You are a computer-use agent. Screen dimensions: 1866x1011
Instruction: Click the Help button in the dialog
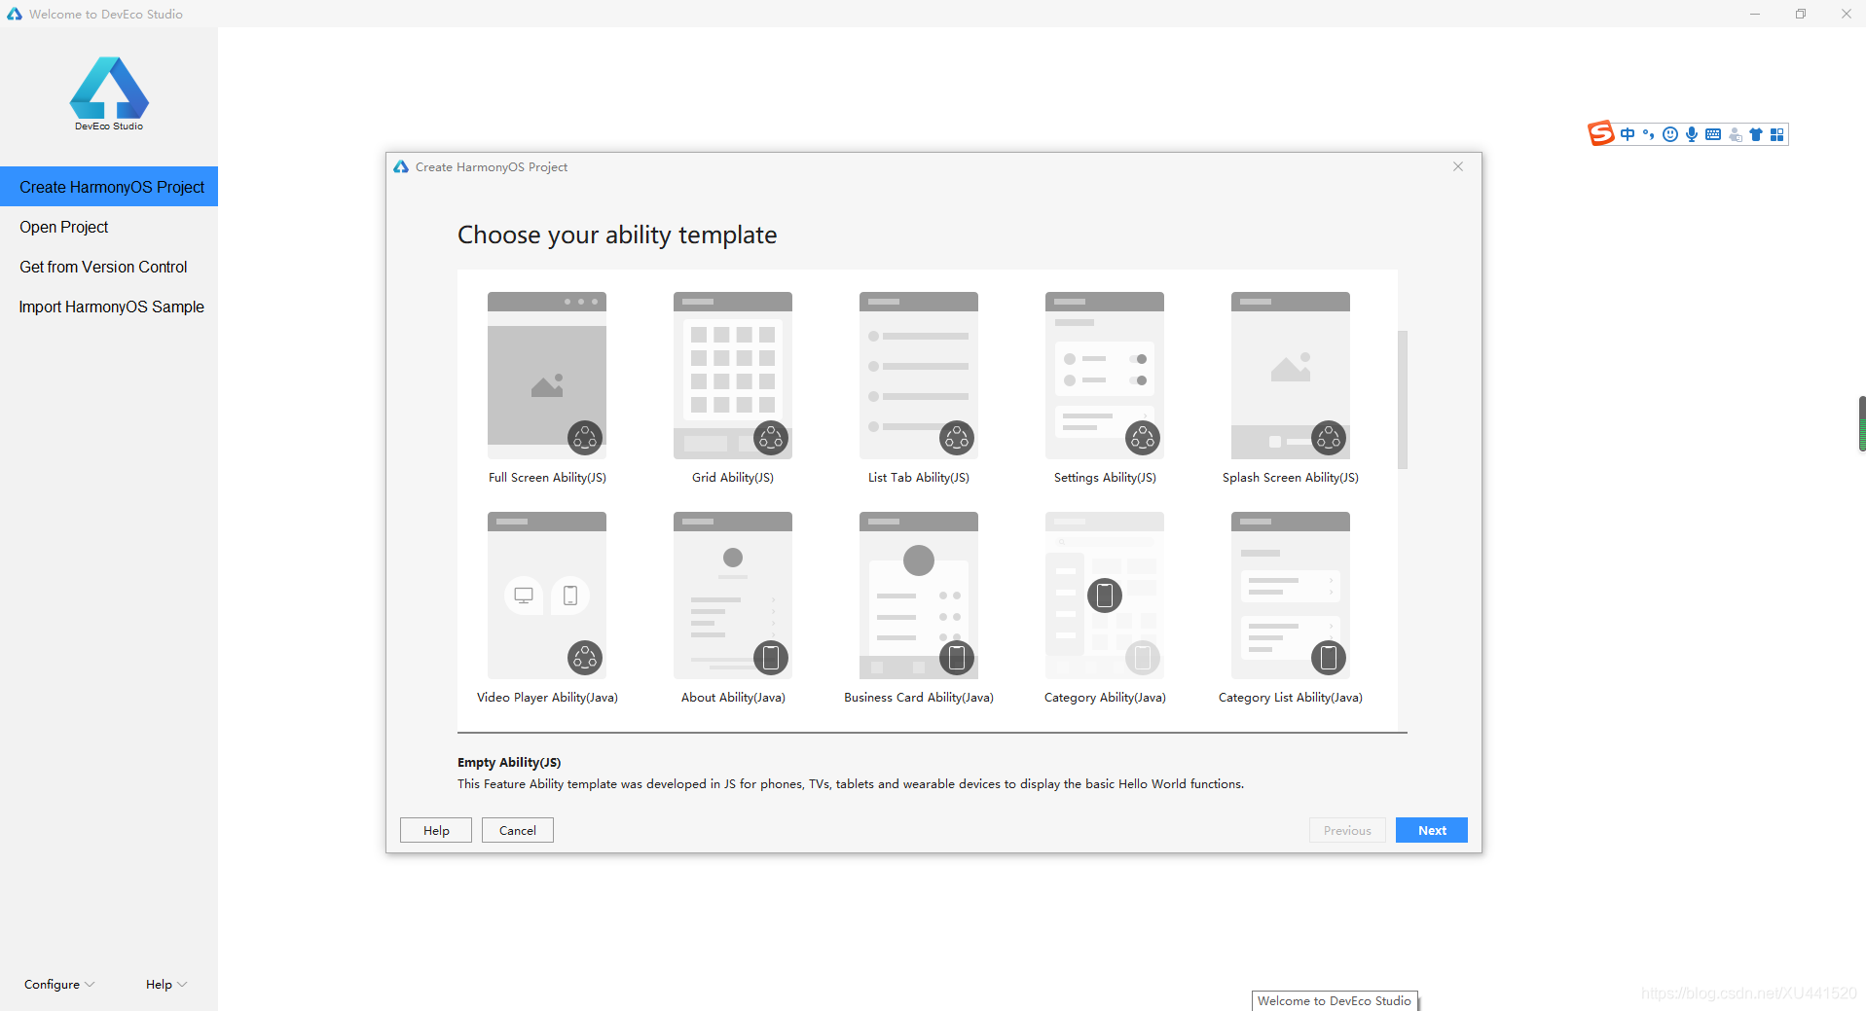436,830
